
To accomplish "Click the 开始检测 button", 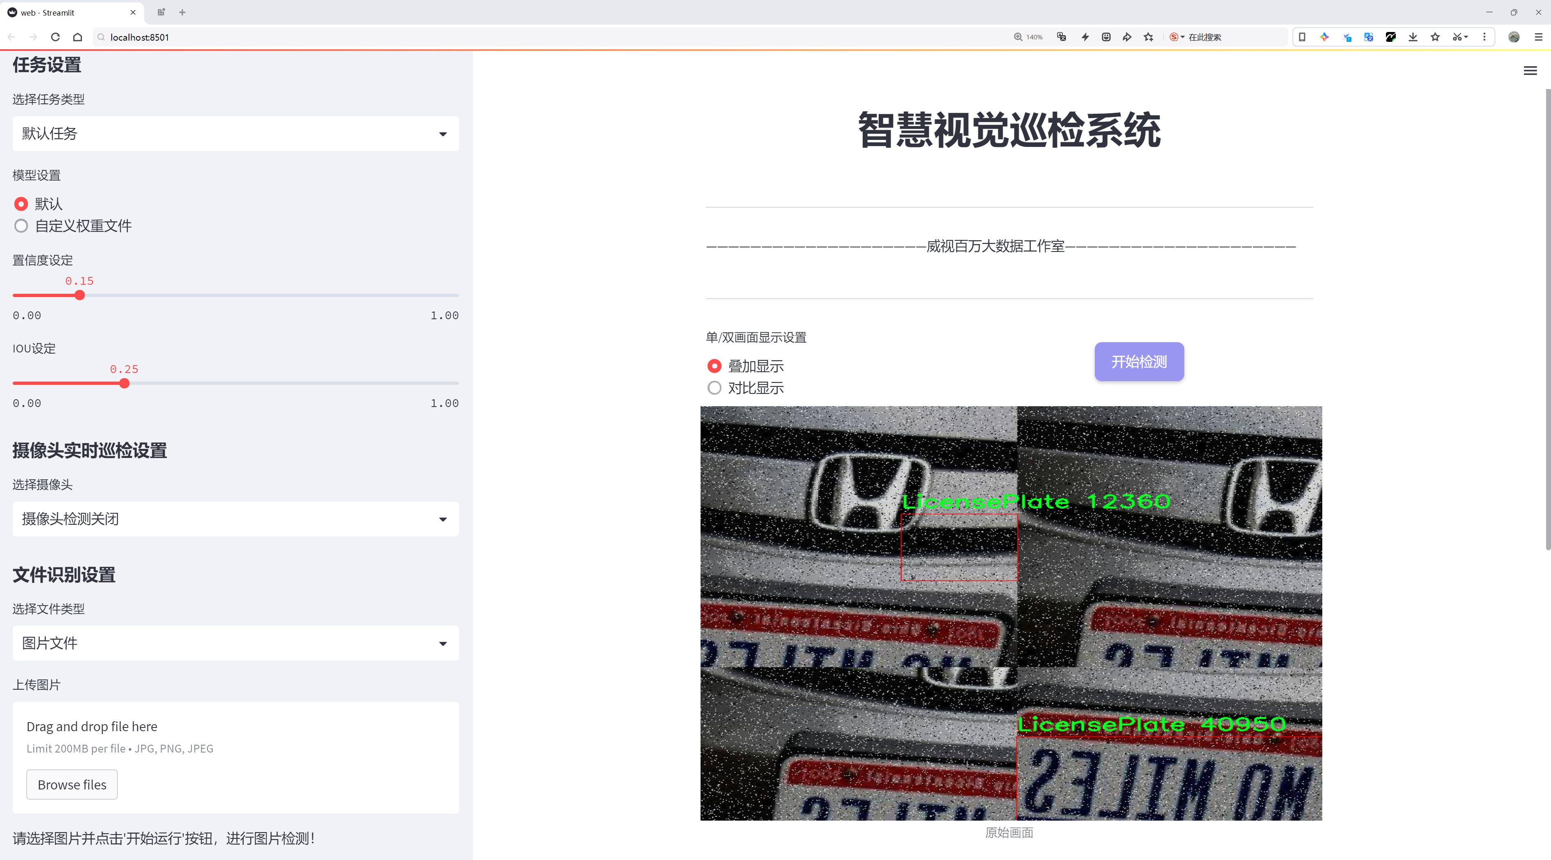I will [1139, 361].
